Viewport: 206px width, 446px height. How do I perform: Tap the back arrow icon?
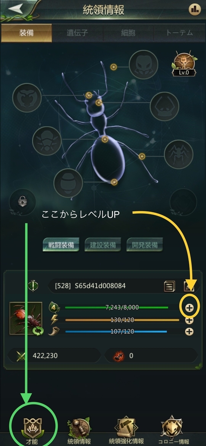[x=16, y=9]
